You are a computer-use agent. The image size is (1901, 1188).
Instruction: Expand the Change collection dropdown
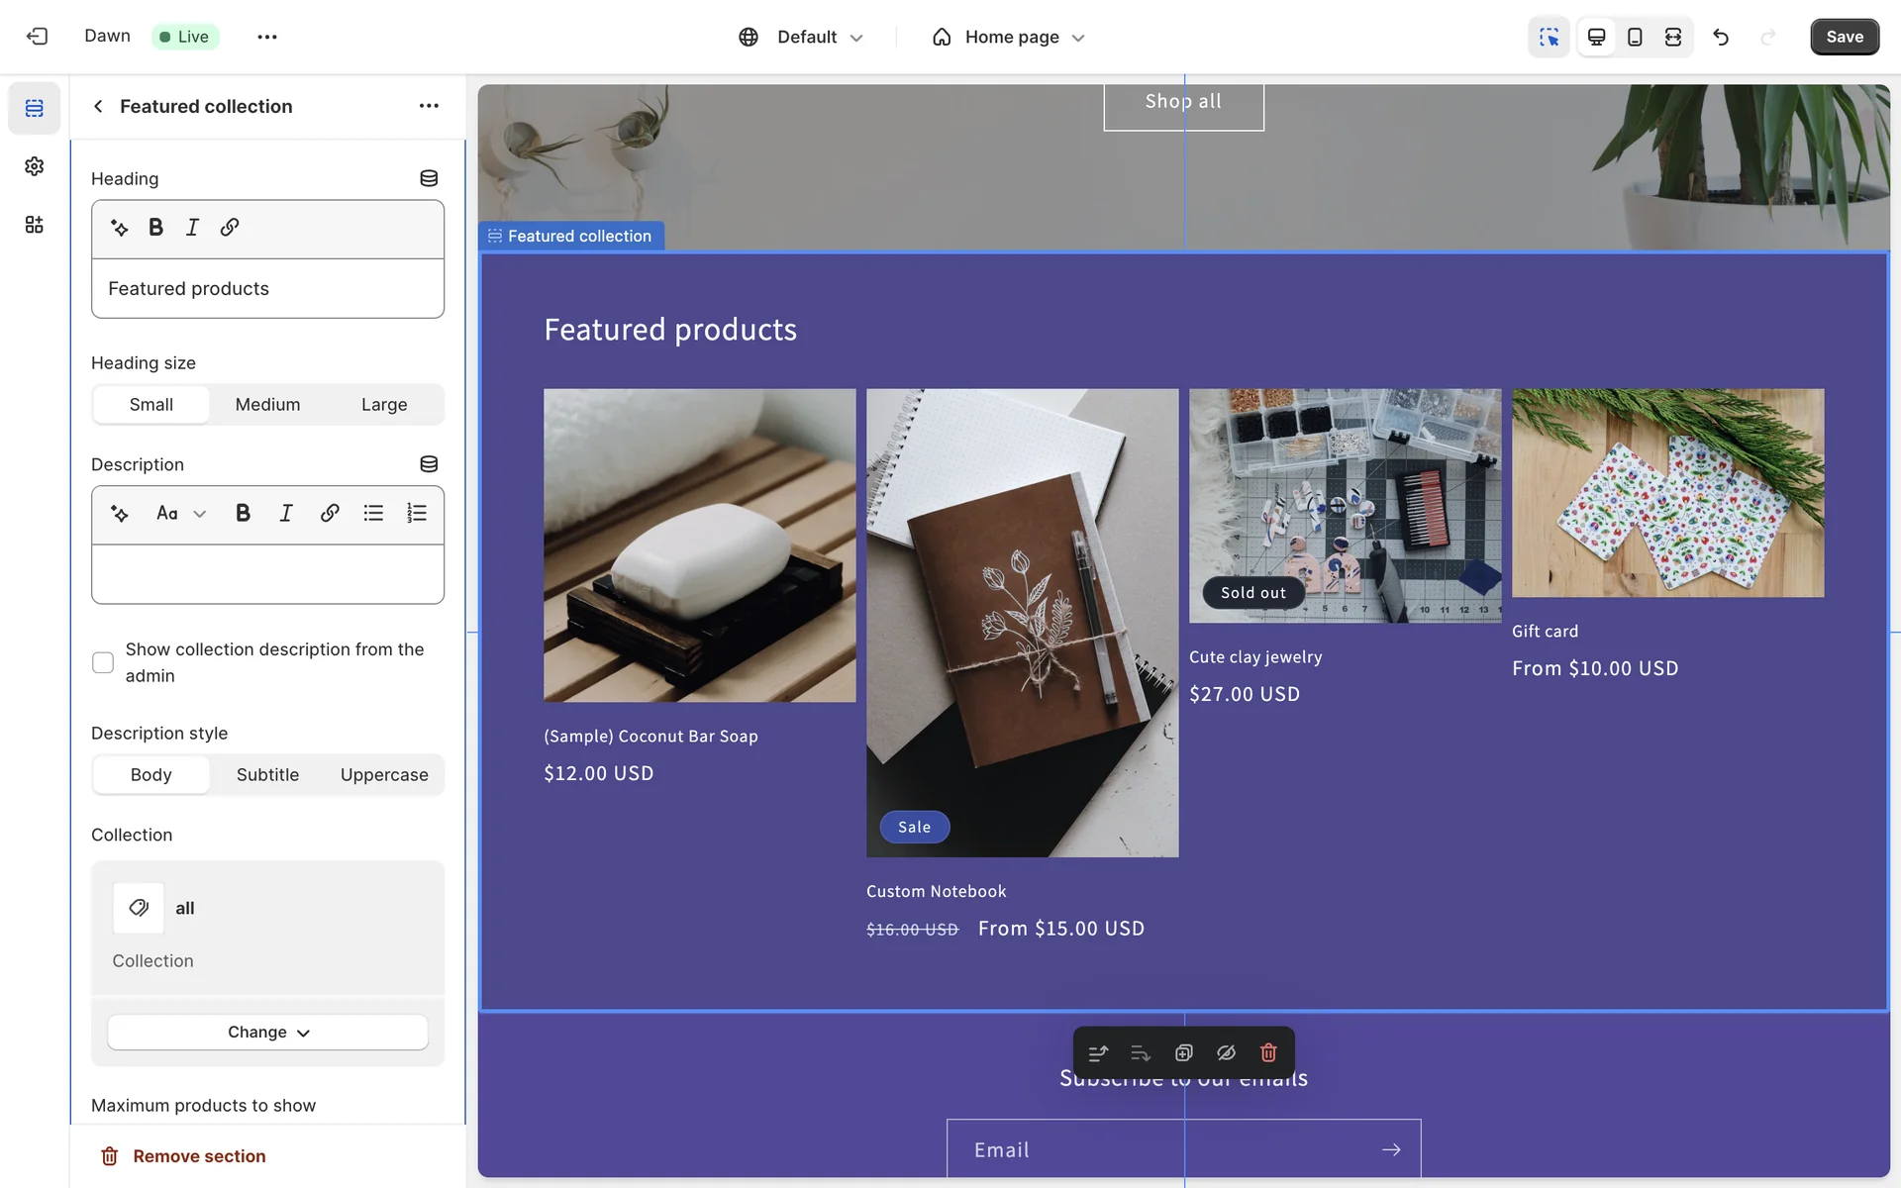[x=267, y=1032]
